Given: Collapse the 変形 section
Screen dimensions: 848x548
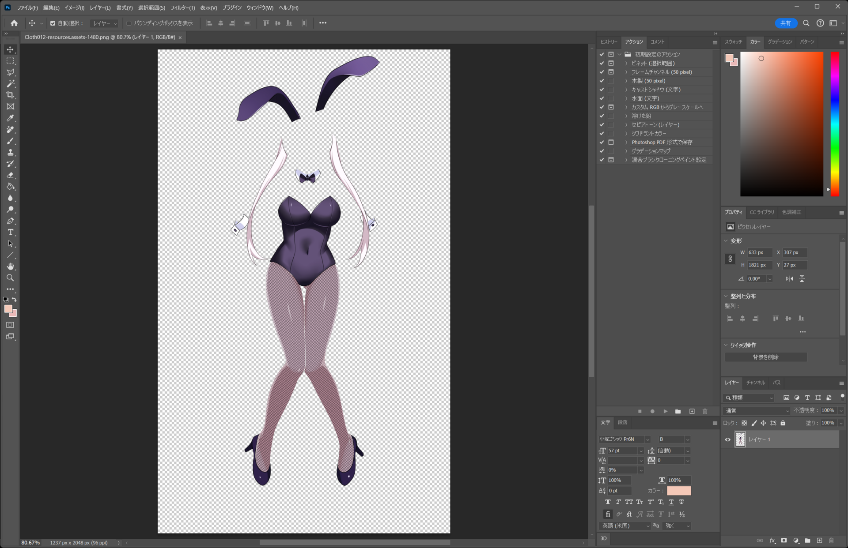Looking at the screenshot, I should coord(726,241).
